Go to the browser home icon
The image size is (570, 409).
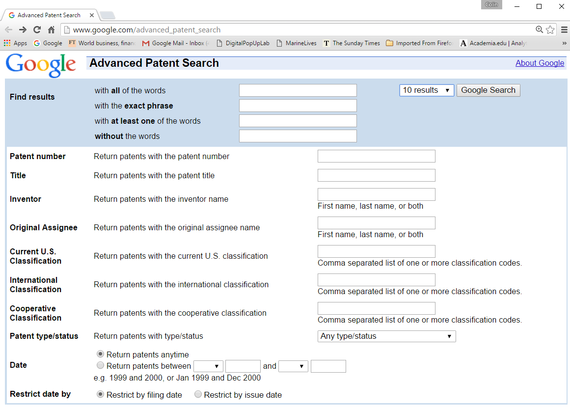(x=51, y=29)
